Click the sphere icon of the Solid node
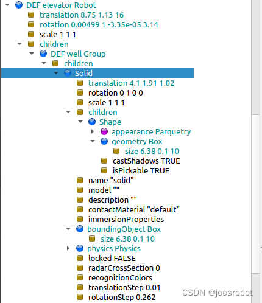Viewport: 262px width, 303px height. [68, 73]
